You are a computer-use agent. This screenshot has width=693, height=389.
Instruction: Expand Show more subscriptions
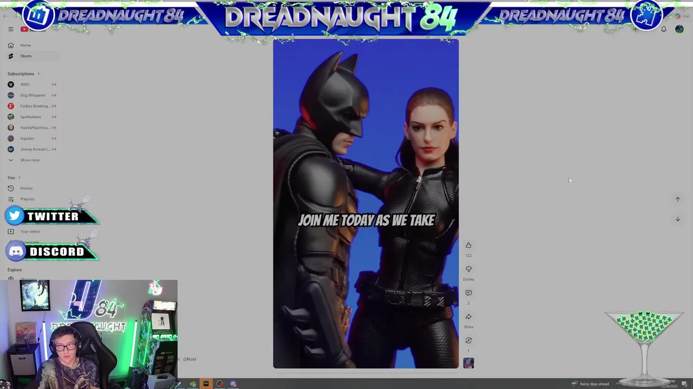click(x=30, y=160)
